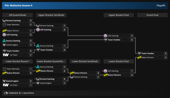The height and width of the screenshot is (98, 170).
Task: Click the Team Yandex logo in Grand Final
Action: click(139, 53)
